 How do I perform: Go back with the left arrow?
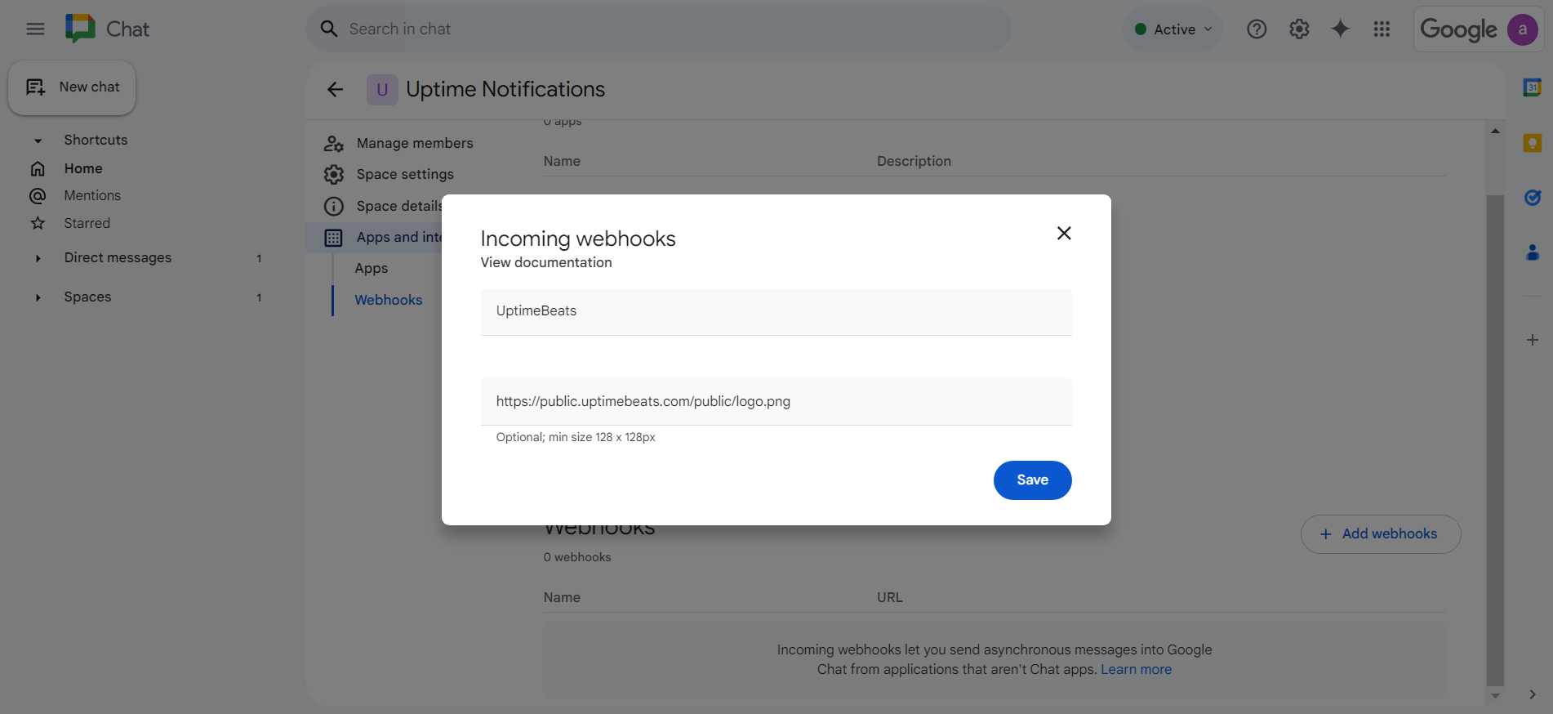point(336,89)
